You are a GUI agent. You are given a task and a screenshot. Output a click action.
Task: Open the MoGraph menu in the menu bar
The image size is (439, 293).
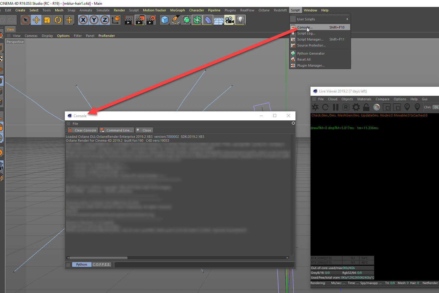coord(177,10)
